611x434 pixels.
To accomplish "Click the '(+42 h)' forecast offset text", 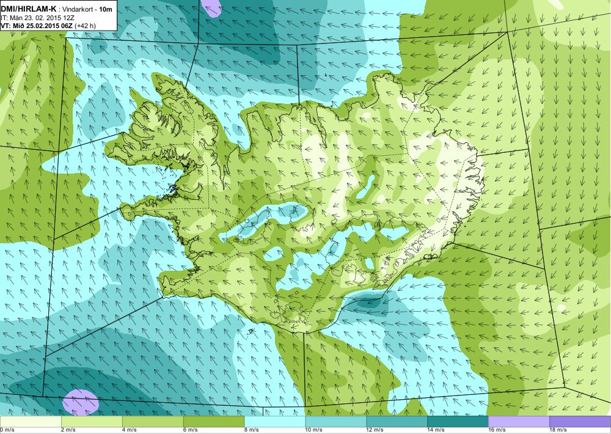I will [x=85, y=26].
